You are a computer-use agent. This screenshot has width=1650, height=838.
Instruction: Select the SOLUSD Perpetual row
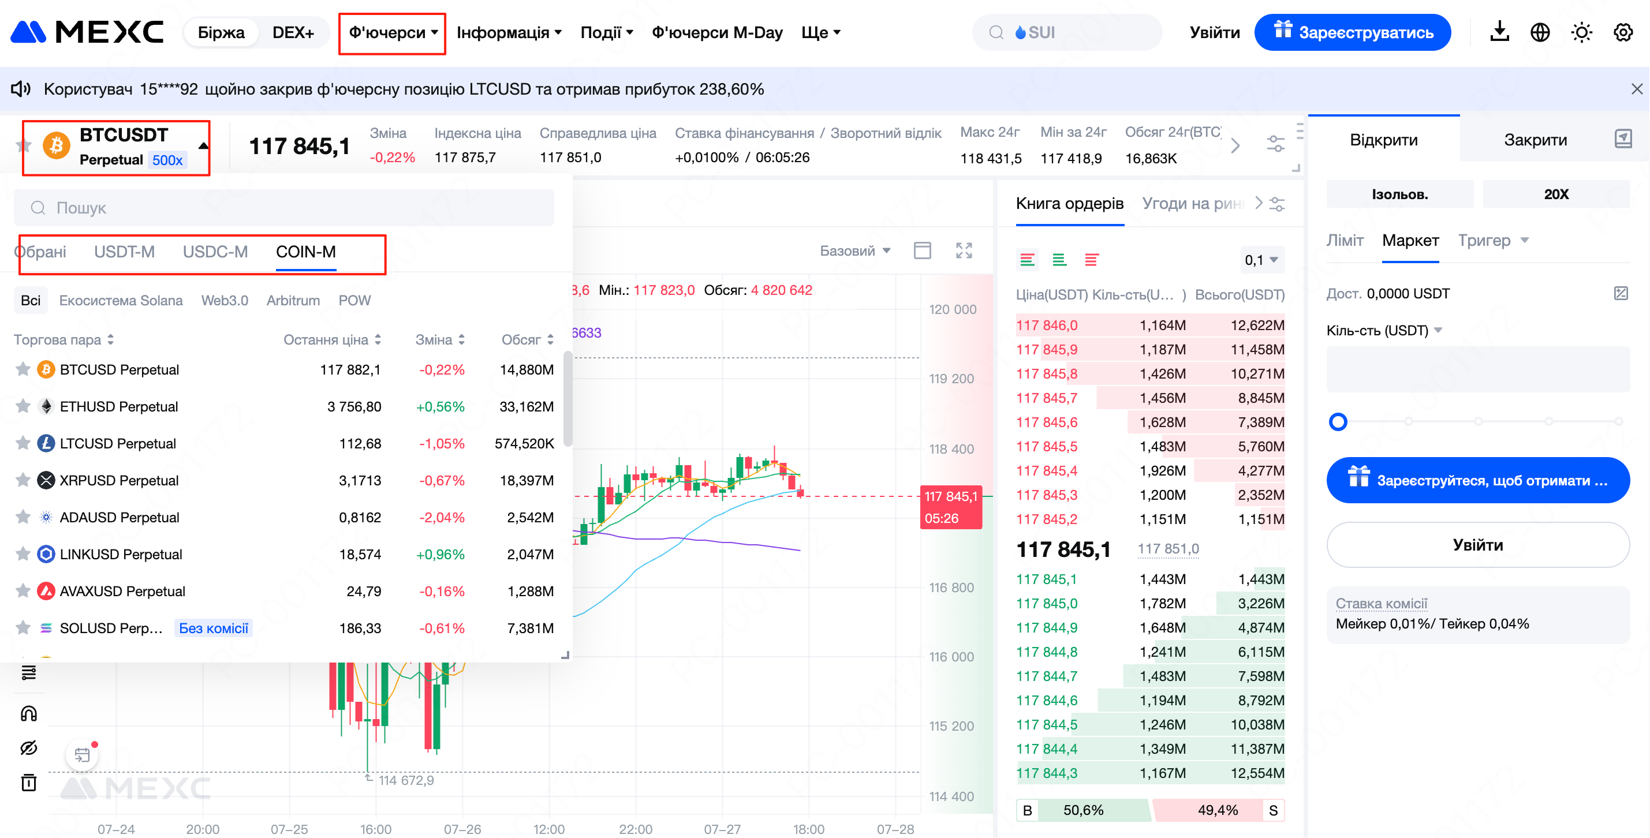click(x=283, y=628)
